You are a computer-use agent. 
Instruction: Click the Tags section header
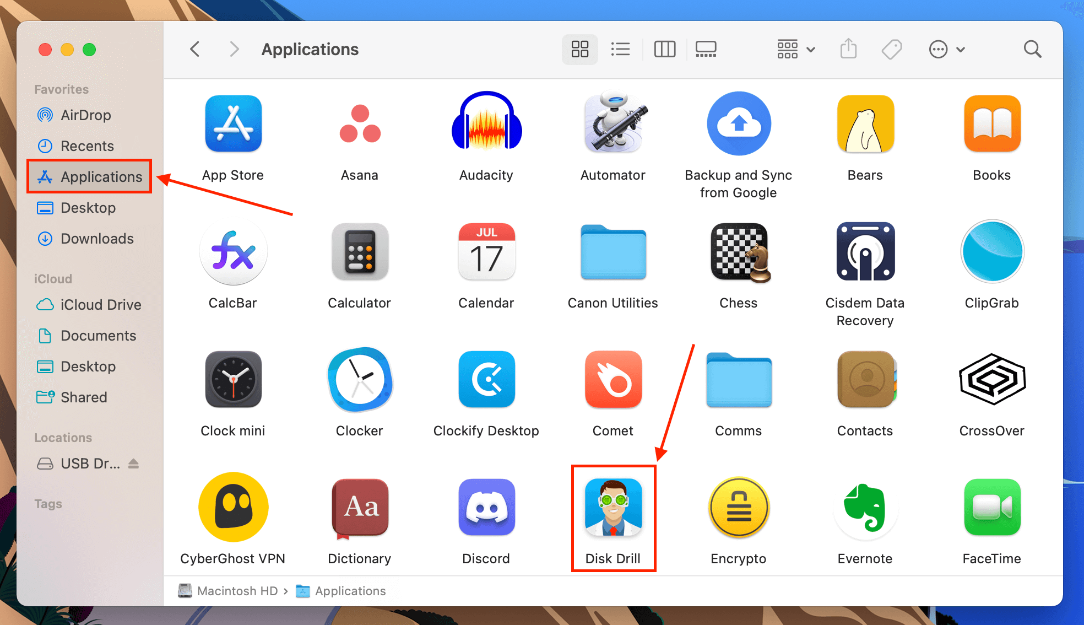pyautogui.click(x=48, y=504)
